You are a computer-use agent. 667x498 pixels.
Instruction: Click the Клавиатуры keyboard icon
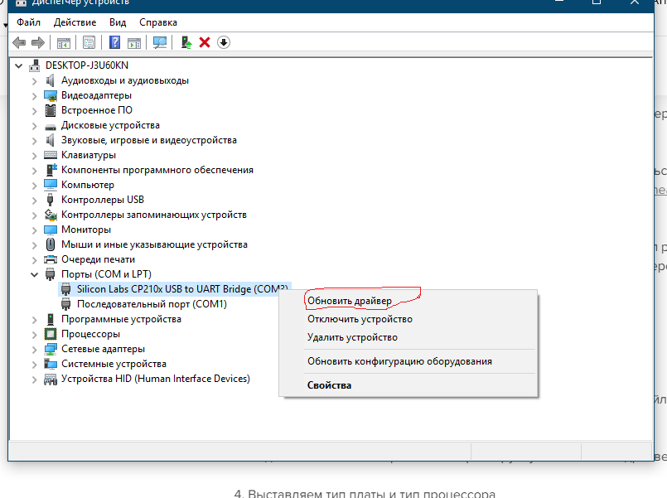click(x=51, y=155)
